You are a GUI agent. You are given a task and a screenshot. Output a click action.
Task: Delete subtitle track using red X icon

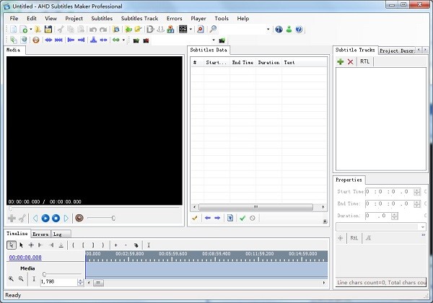point(351,62)
